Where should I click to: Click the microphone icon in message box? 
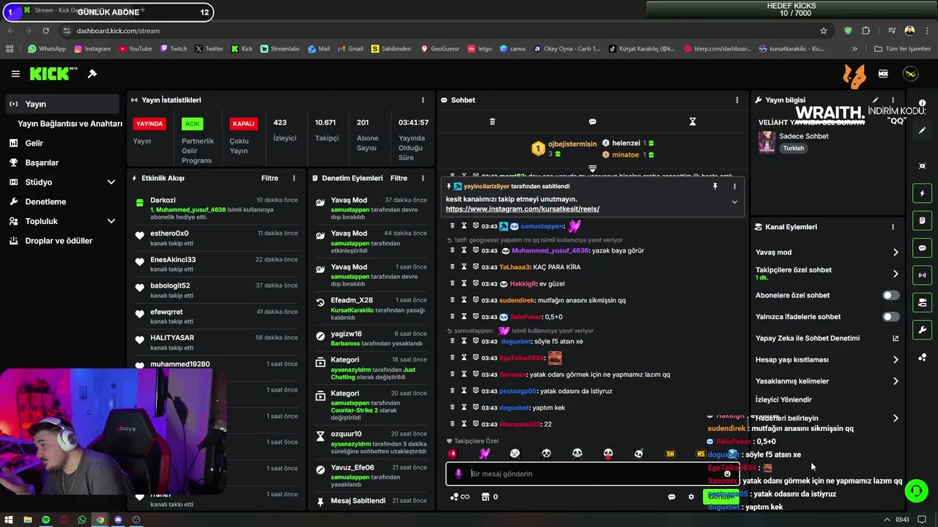pyautogui.click(x=459, y=474)
